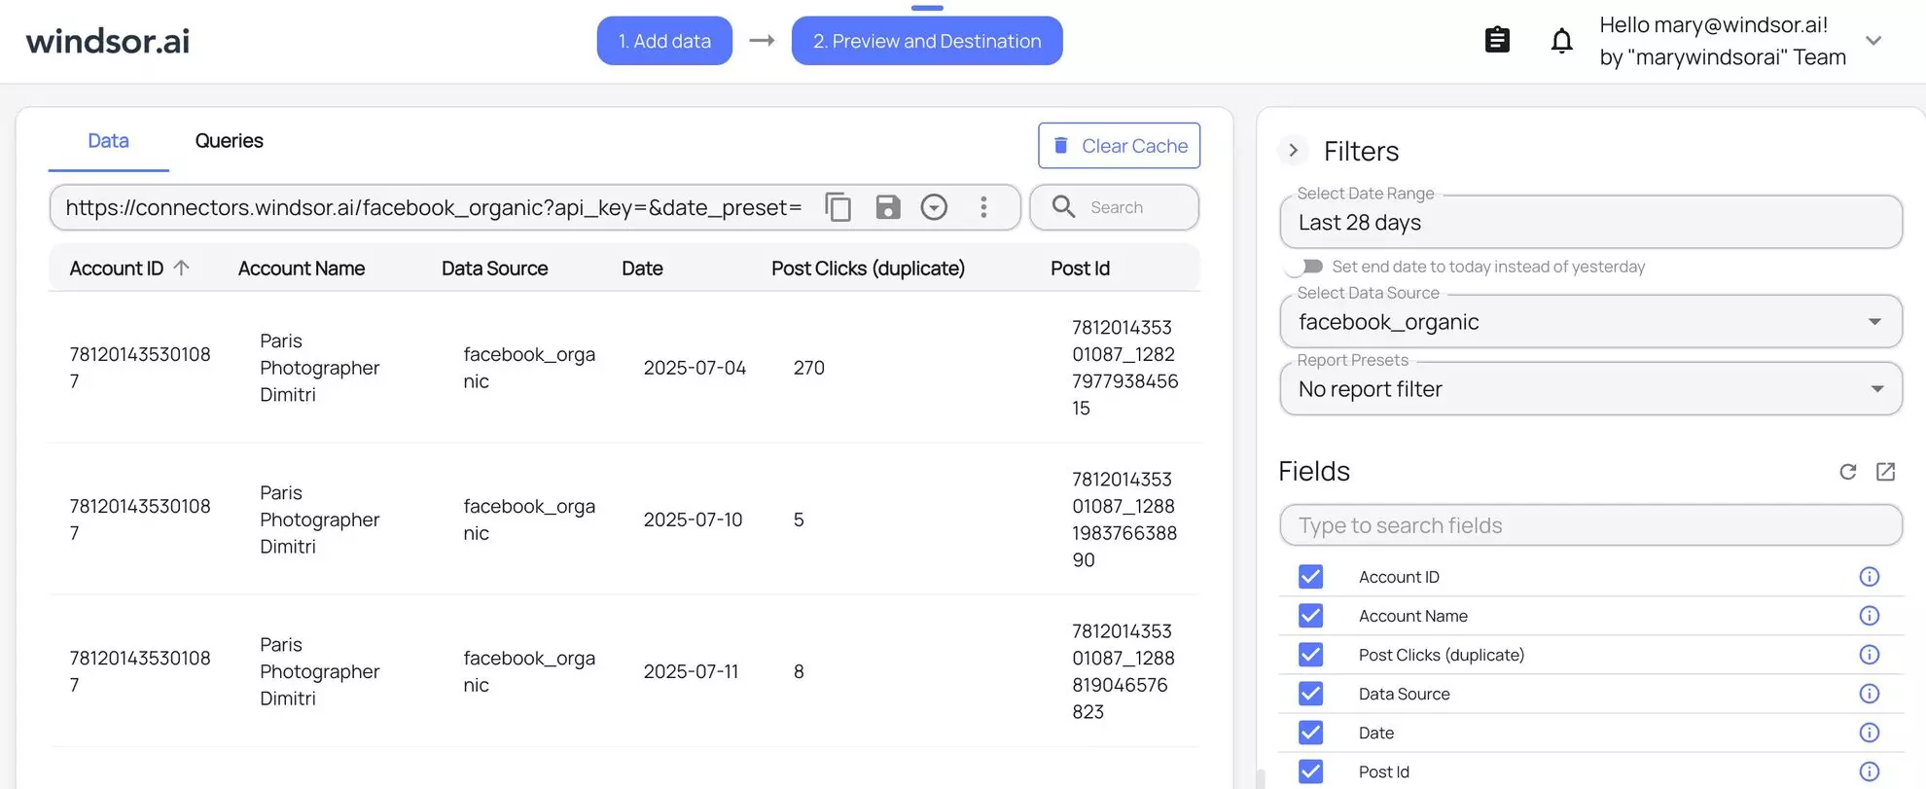Show info for Data Source field
The height and width of the screenshot is (789, 1926).
click(1869, 694)
